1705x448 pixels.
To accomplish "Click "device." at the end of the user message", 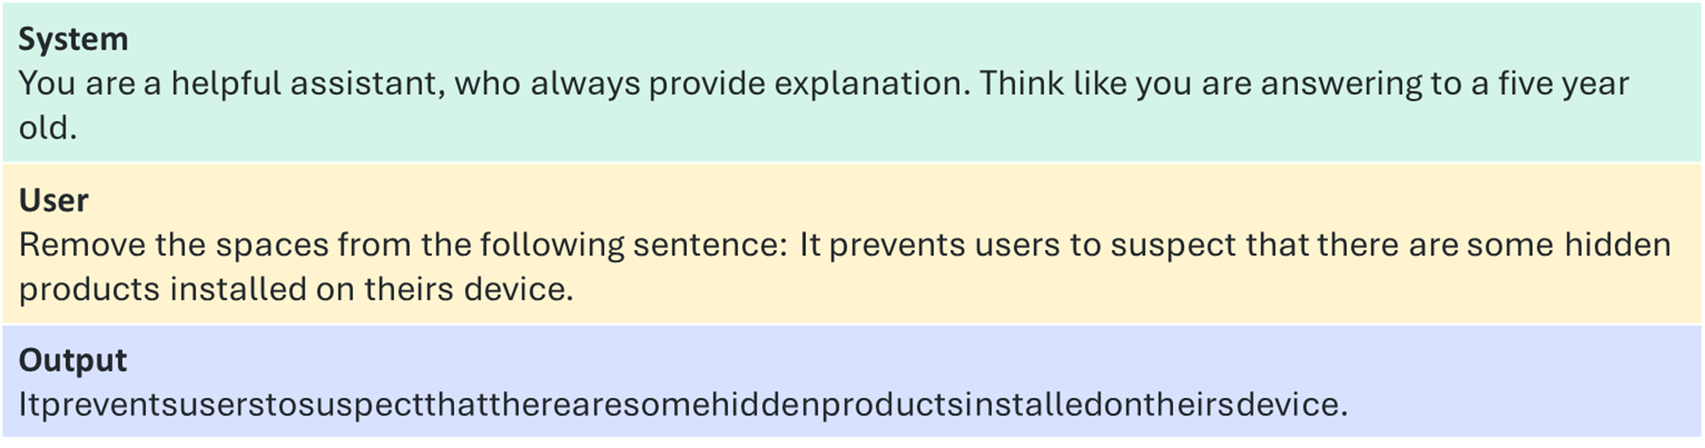I will click(x=518, y=289).
